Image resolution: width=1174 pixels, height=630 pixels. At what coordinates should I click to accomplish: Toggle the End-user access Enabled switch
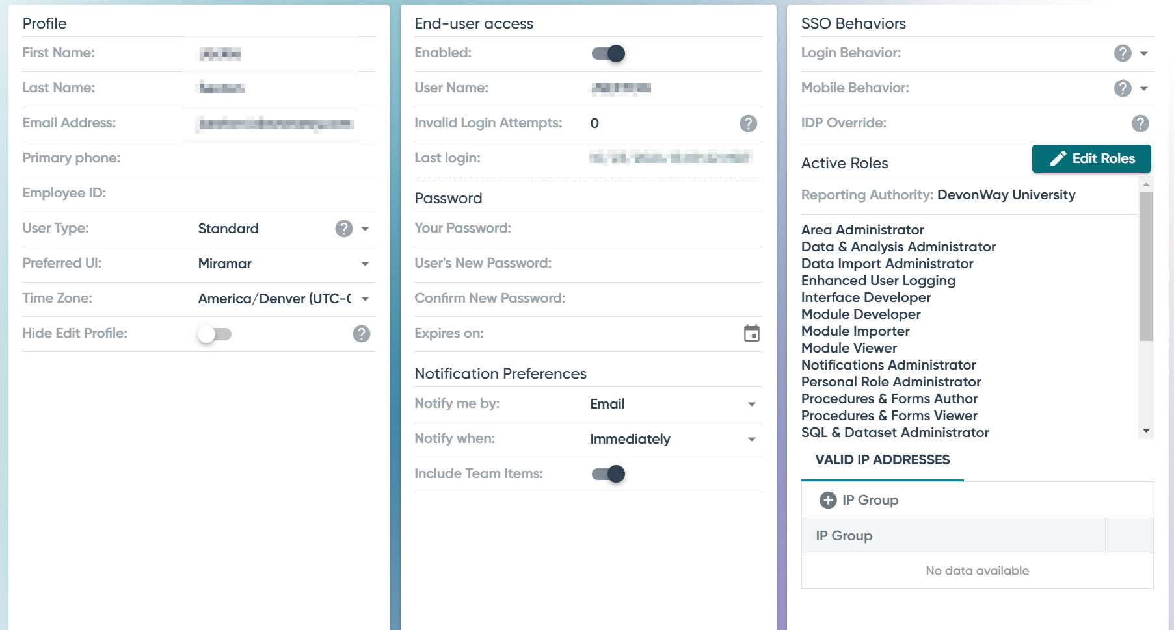(x=608, y=53)
